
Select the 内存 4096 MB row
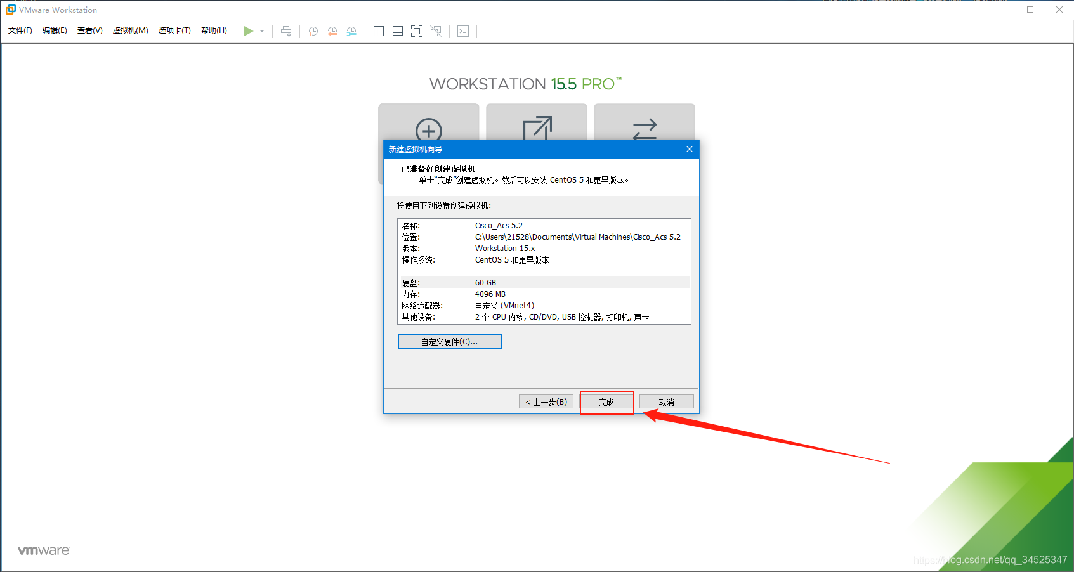544,294
